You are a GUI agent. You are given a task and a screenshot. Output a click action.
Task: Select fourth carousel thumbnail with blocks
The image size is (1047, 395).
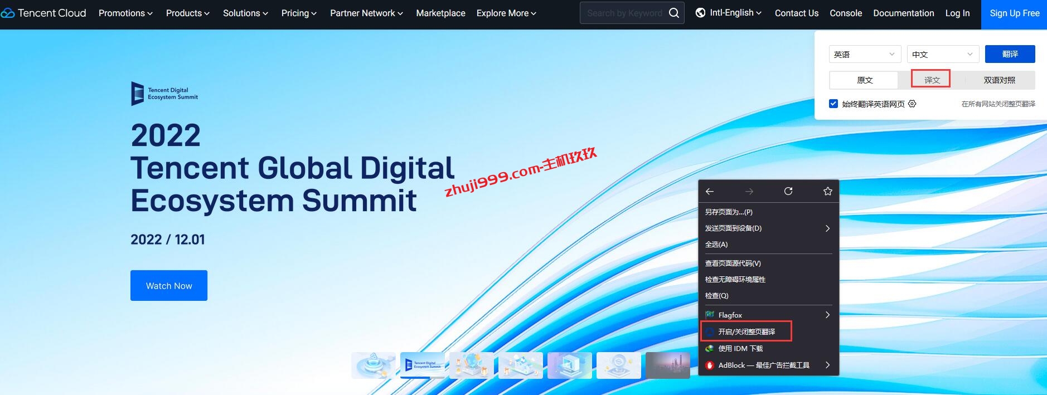(x=521, y=365)
